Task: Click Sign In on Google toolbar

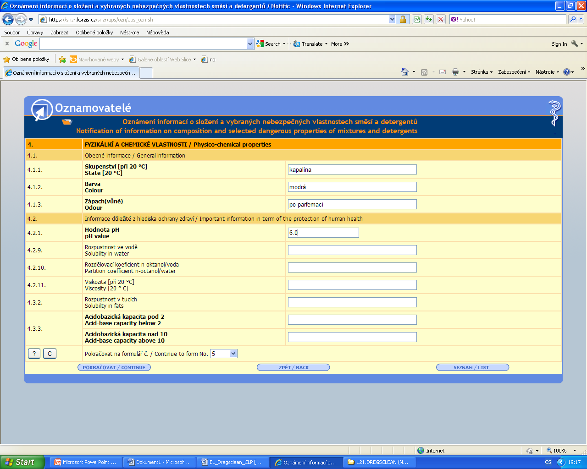Action: (559, 44)
